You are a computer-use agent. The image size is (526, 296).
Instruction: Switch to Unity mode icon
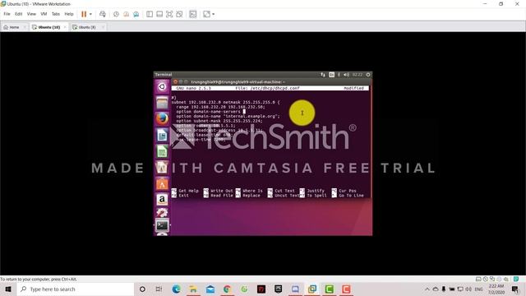pos(179,14)
